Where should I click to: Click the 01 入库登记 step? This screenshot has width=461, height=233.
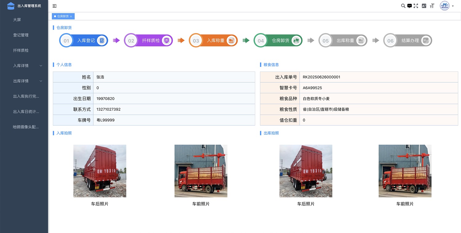tap(84, 40)
